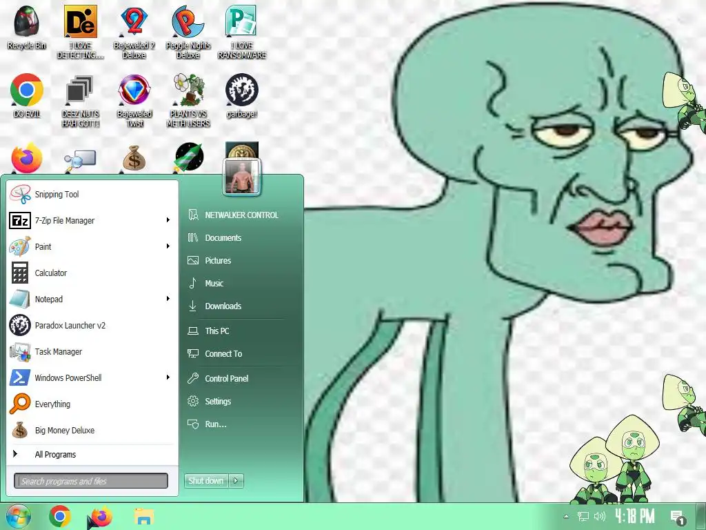Open File Explorer from the taskbar
Image resolution: width=706 pixels, height=530 pixels.
click(x=143, y=517)
